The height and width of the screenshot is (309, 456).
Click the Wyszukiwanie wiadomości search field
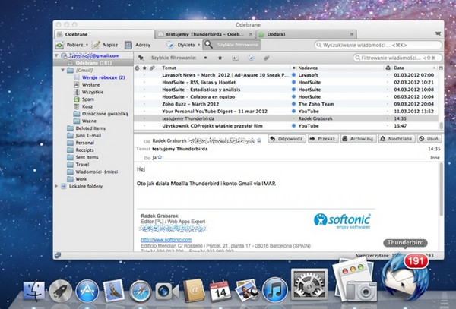click(377, 46)
